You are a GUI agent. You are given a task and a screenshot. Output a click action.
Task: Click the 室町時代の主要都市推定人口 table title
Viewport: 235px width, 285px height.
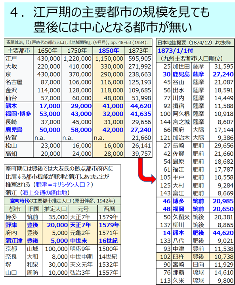coord(63,201)
